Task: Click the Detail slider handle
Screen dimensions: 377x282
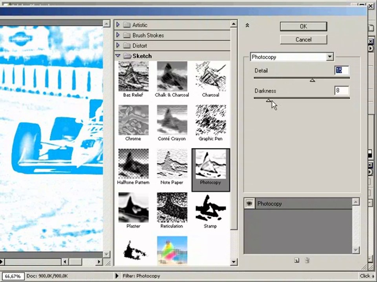Action: point(312,80)
